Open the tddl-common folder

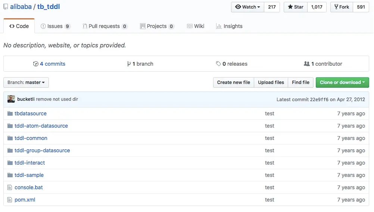[x=31, y=138]
